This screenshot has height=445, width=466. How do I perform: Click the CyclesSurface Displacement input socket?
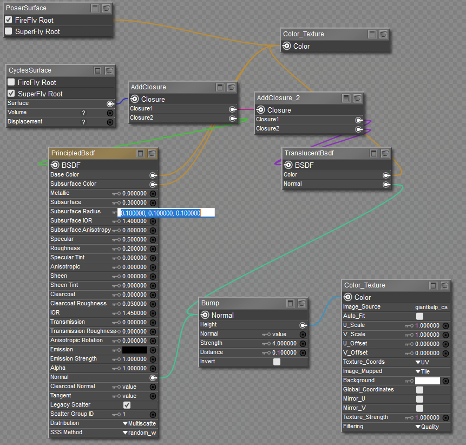pyautogui.click(x=110, y=122)
